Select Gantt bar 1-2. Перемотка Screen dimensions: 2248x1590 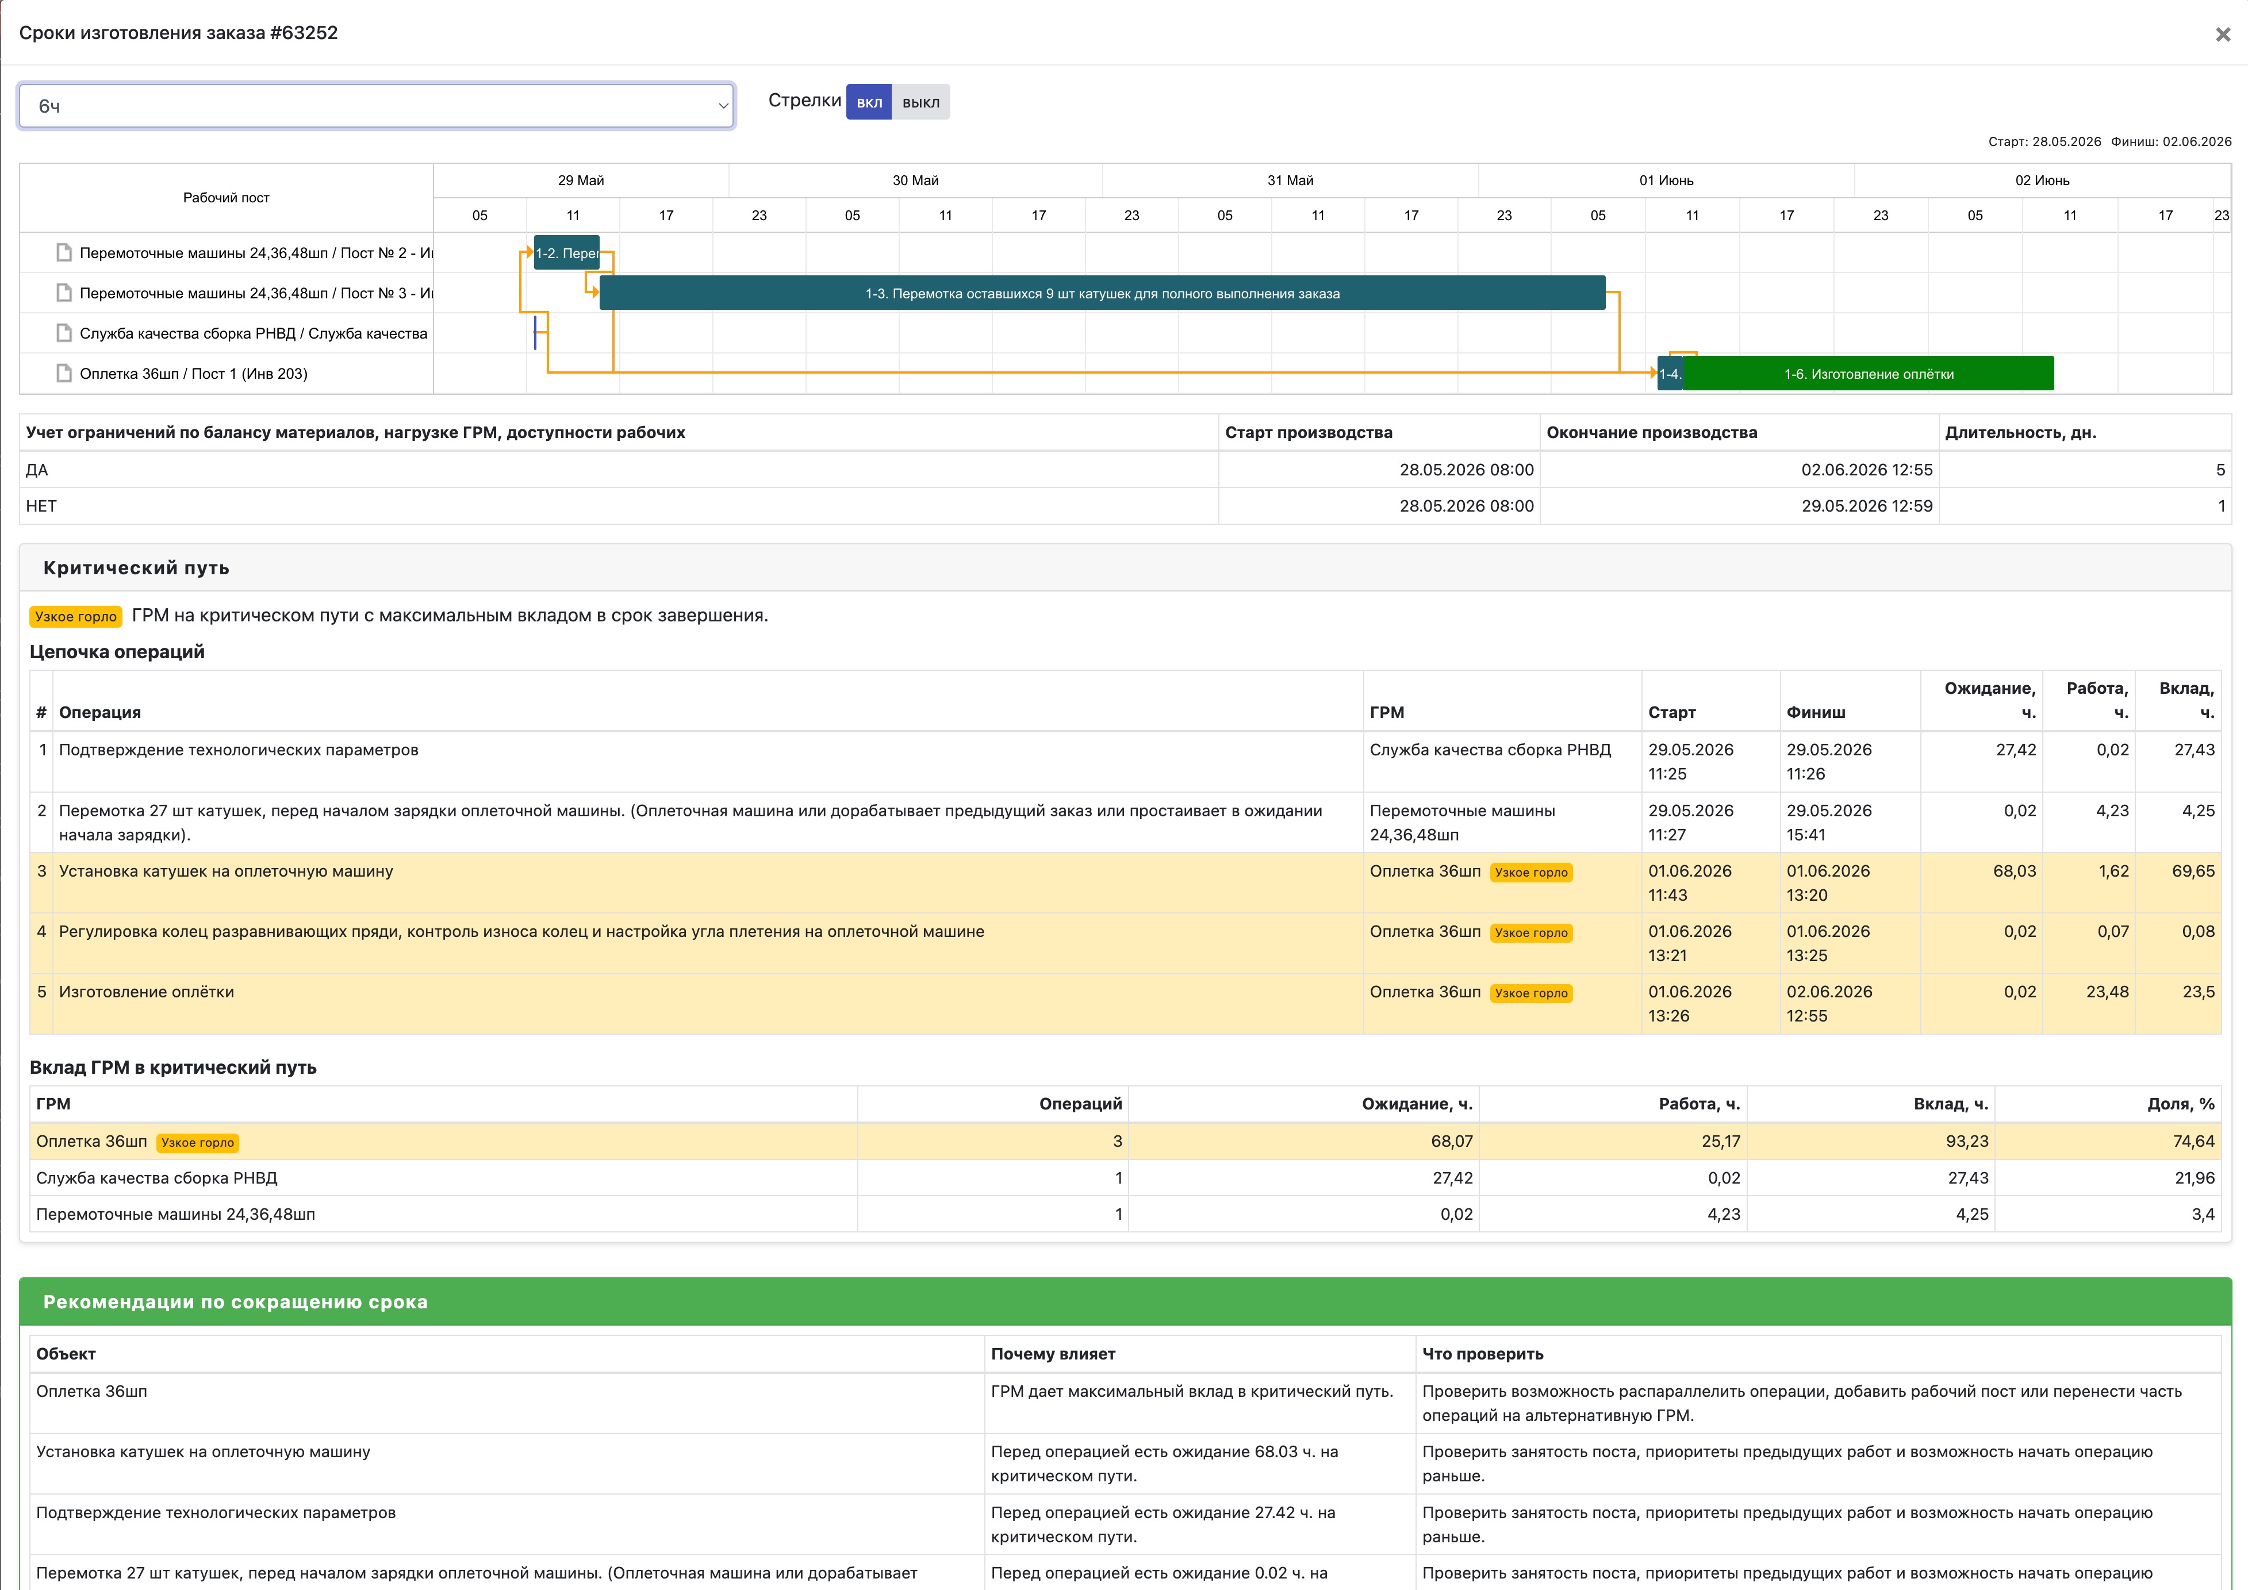tap(567, 252)
